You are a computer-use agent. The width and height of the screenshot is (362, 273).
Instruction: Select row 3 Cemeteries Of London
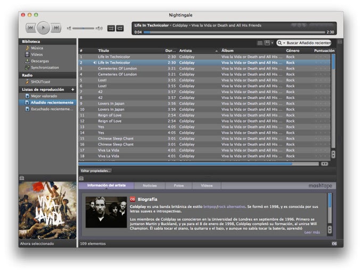204,69
